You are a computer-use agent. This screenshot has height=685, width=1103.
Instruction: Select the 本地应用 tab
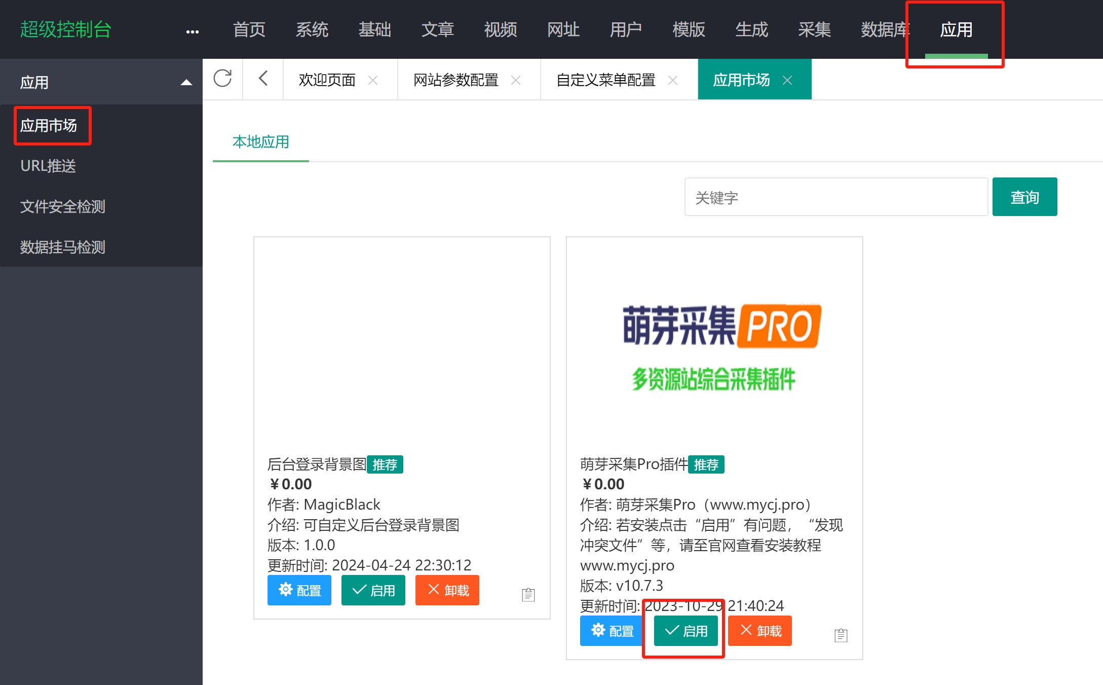(x=260, y=142)
